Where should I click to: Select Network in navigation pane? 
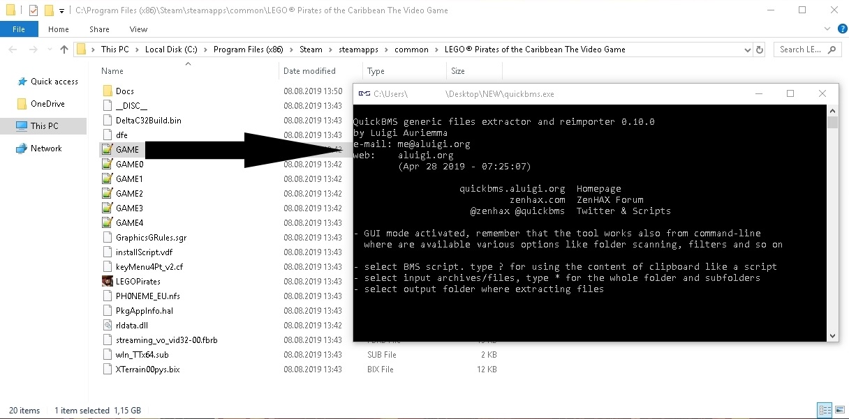point(39,148)
